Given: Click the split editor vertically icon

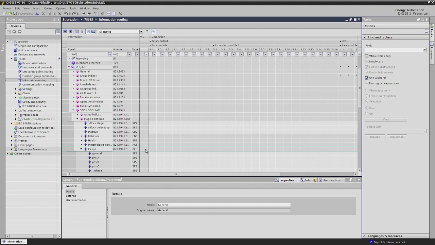Looking at the screenshot, I should pos(114,14).
